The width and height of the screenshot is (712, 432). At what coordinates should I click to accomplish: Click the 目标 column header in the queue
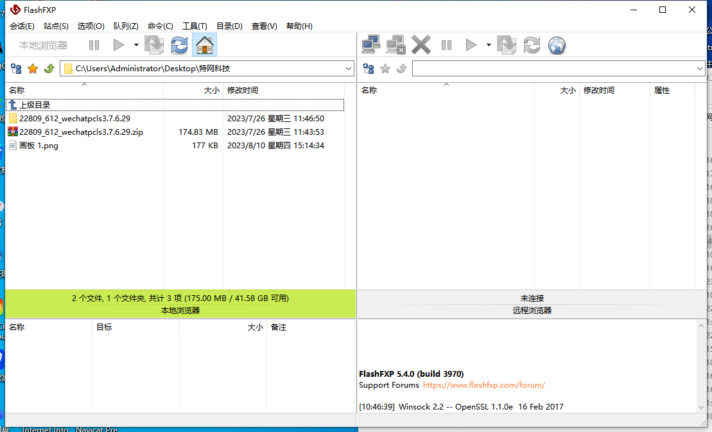(x=135, y=327)
